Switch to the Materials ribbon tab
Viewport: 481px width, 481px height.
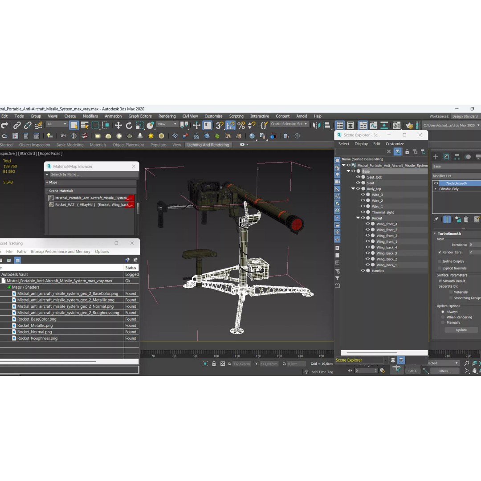(x=98, y=145)
